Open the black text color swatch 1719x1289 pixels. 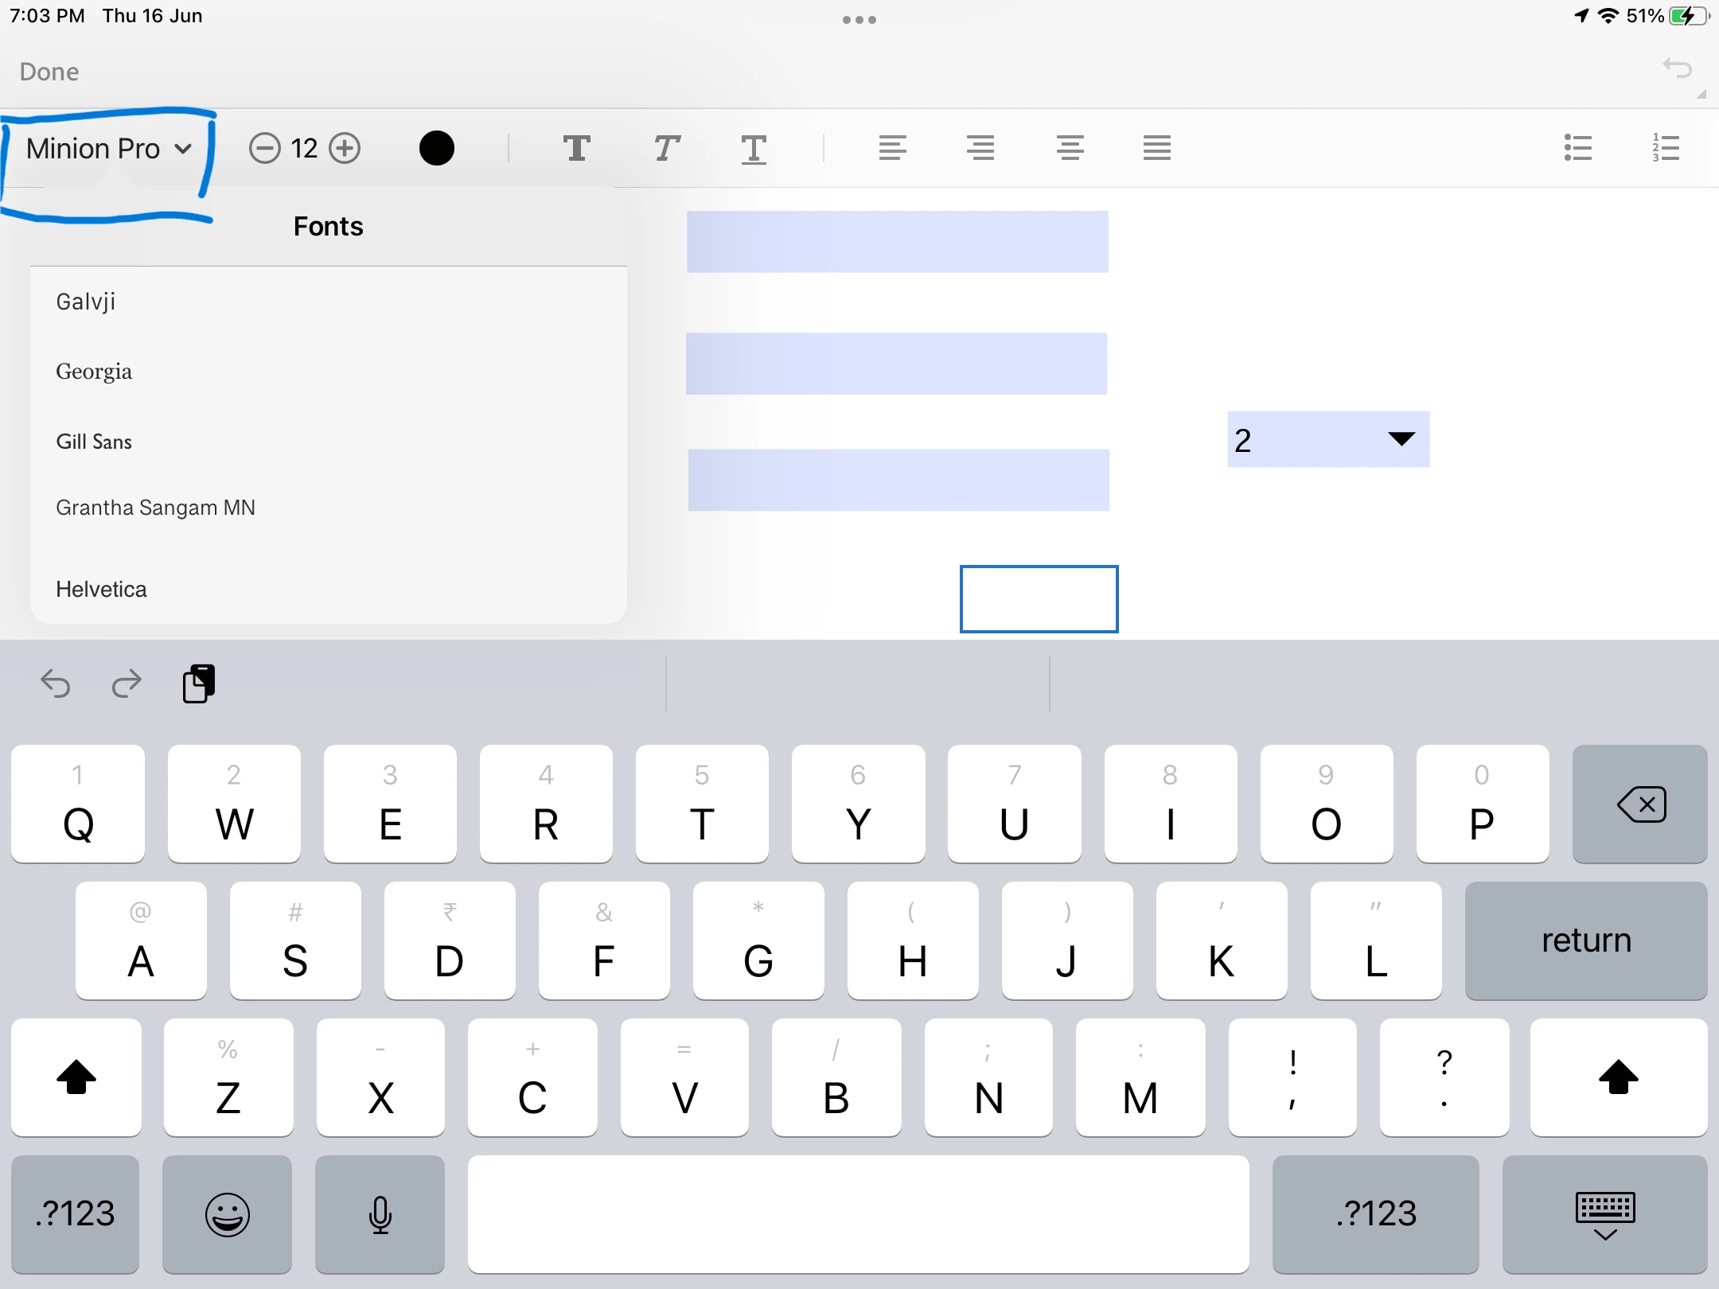(436, 148)
